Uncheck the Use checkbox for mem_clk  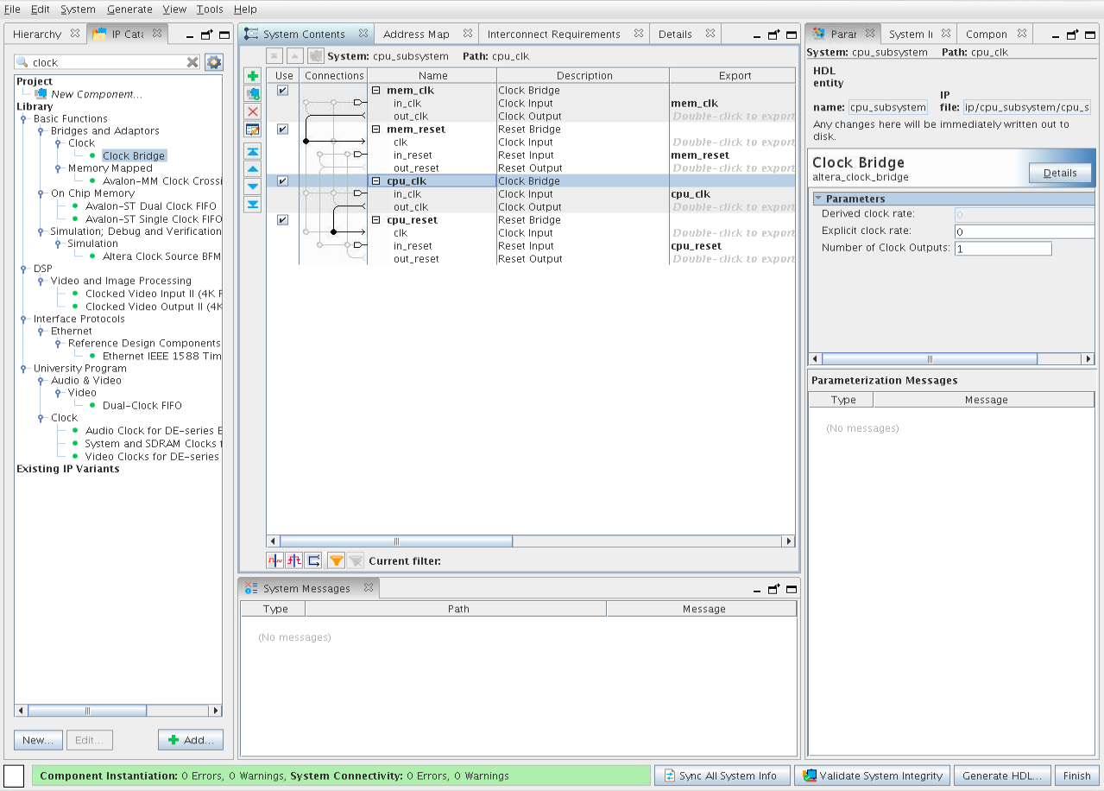(x=283, y=91)
